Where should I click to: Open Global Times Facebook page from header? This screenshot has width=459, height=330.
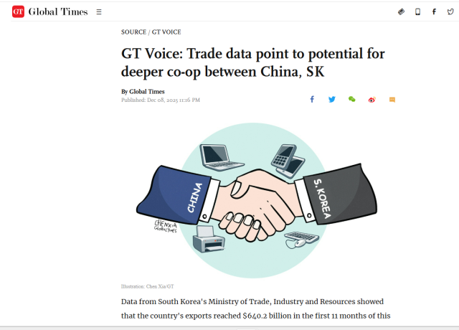(434, 12)
